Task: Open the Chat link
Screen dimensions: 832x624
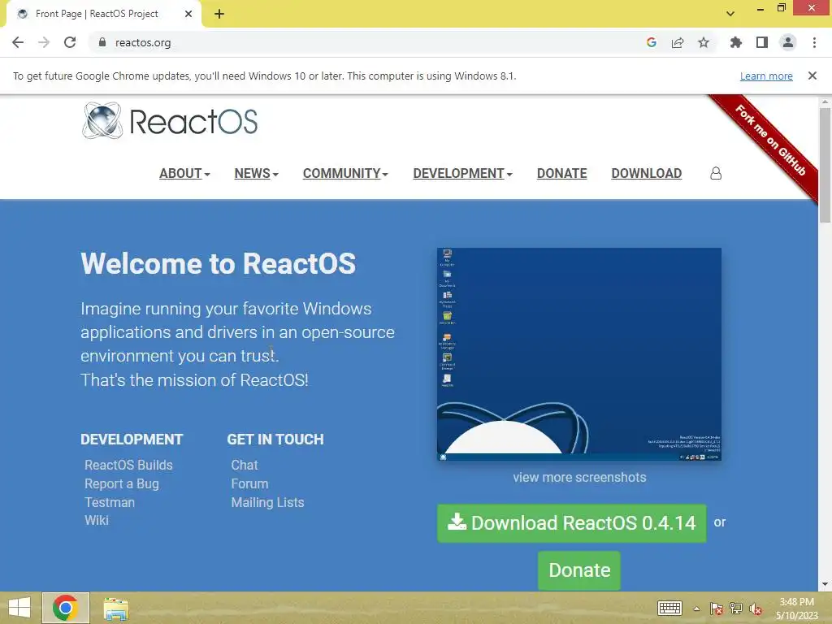Action: (x=244, y=465)
